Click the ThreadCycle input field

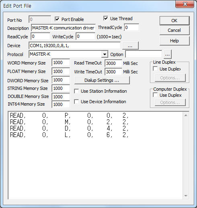pyautogui.click(x=131, y=27)
